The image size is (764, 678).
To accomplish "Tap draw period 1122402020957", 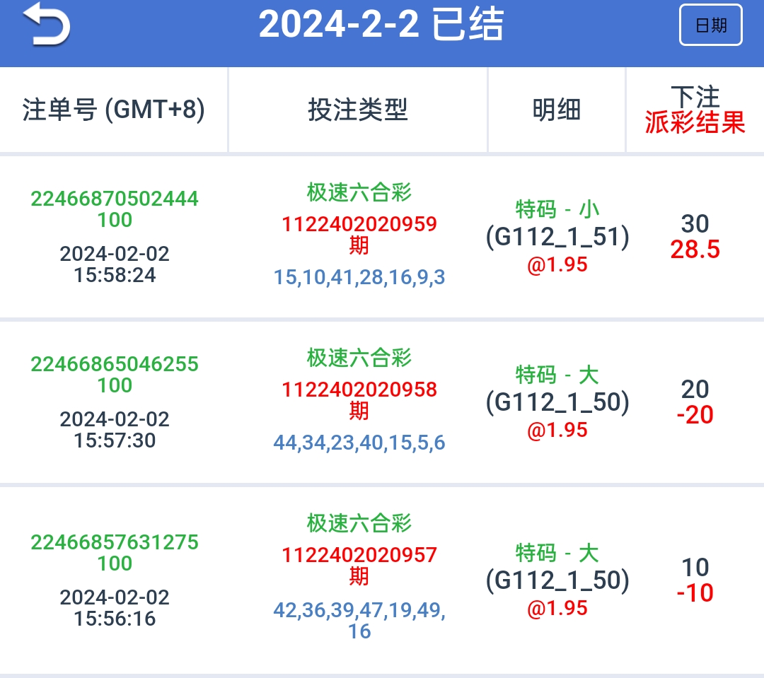I will pos(359,556).
